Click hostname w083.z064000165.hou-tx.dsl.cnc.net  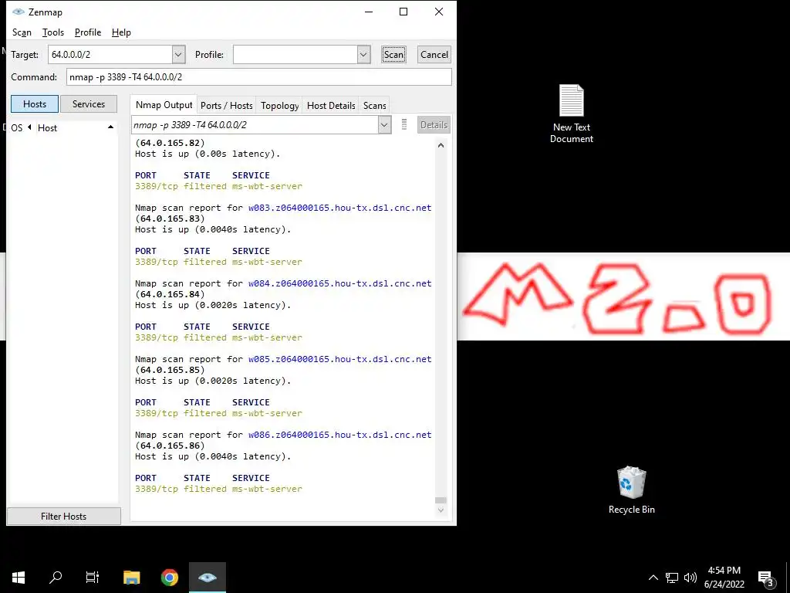click(x=340, y=208)
